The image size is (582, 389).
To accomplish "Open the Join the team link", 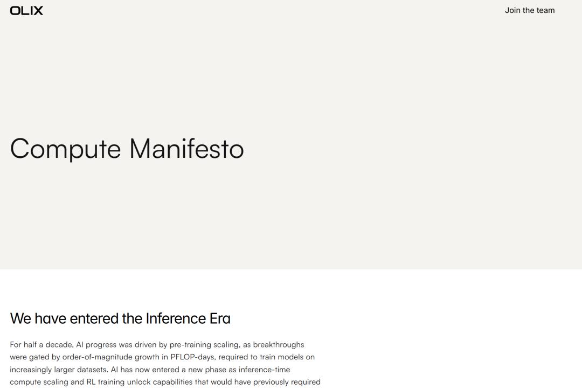I will point(529,10).
